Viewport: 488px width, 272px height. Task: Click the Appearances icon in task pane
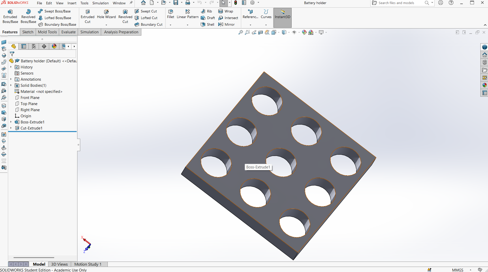click(484, 85)
